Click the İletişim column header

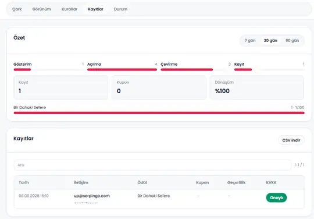coord(81,182)
